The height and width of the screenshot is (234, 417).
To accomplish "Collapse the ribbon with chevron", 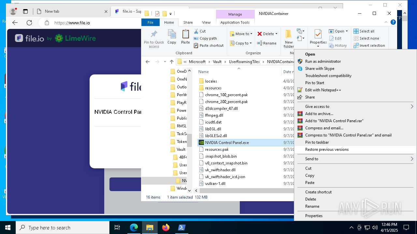I will pos(386,22).
